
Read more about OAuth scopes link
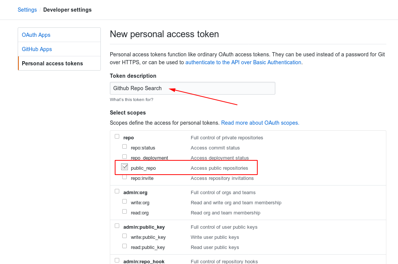click(x=260, y=123)
